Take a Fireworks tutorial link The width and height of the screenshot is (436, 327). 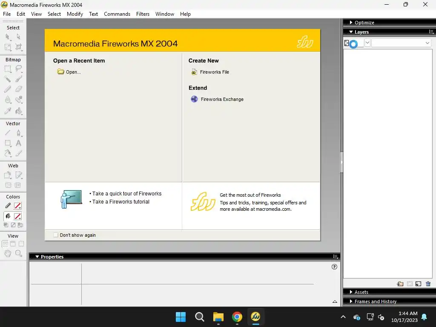pyautogui.click(x=120, y=201)
